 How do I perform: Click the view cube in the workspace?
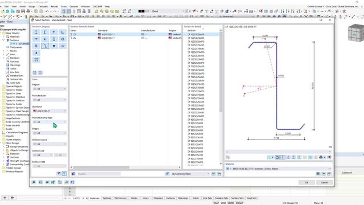pyautogui.click(x=355, y=34)
